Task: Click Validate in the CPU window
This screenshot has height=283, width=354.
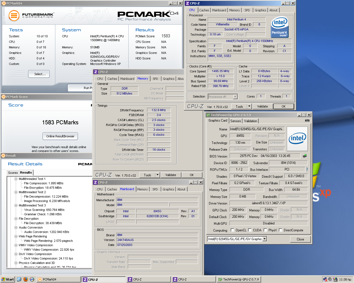Action: (262, 106)
